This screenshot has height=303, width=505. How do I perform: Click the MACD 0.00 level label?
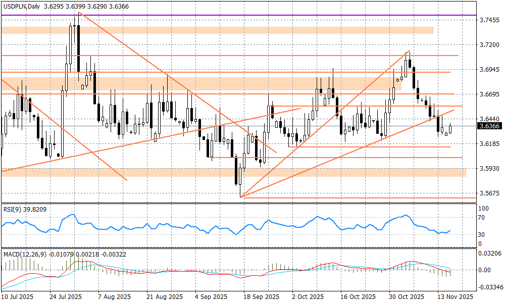[x=485, y=270]
